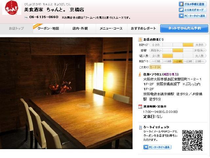
Task: Click the top PC・ケータイへ送る mail icon button
Action: tap(193, 16)
